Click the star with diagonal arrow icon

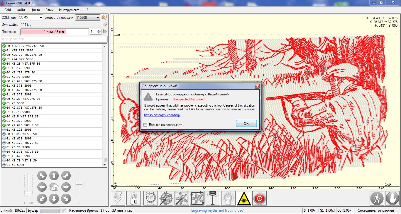coord(182,198)
